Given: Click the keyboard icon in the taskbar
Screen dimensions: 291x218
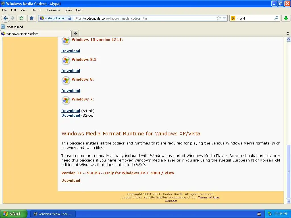Looking at the screenshot, I should (259, 214).
